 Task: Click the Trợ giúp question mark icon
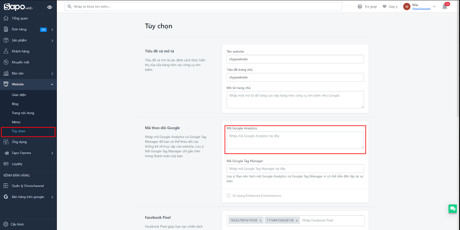pyautogui.click(x=360, y=7)
